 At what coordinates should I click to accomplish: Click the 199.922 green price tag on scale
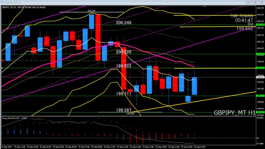tap(260, 68)
